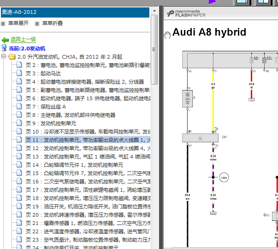Click document icon of 页 17 row
278x249 pixels.
(x=19, y=189)
